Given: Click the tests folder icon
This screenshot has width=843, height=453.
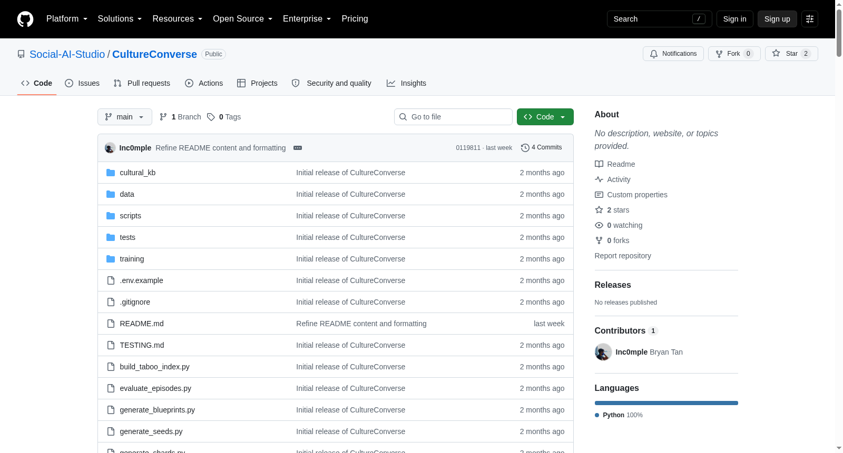Looking at the screenshot, I should coord(111,237).
